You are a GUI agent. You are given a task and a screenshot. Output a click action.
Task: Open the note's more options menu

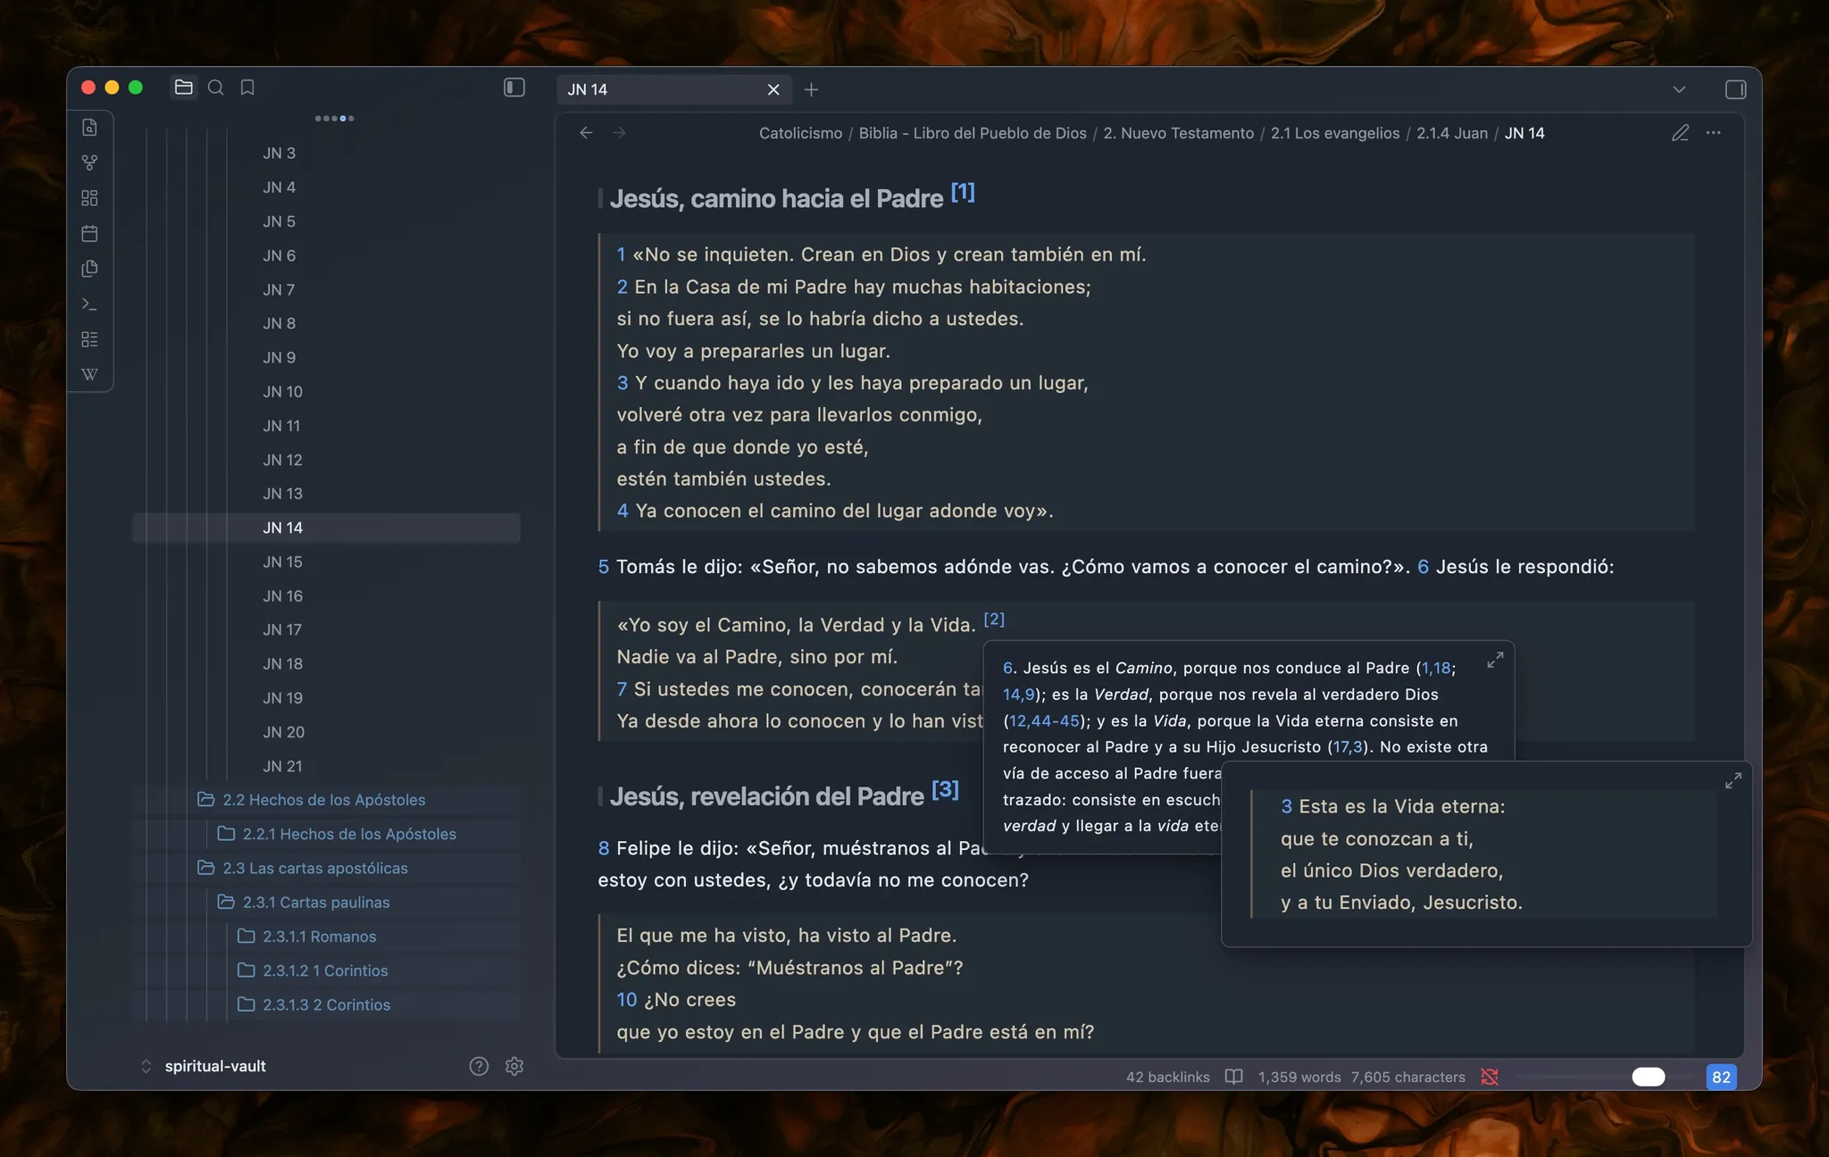(1713, 133)
